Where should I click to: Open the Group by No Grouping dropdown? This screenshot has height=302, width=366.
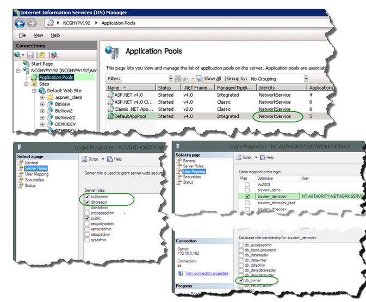coord(306,79)
